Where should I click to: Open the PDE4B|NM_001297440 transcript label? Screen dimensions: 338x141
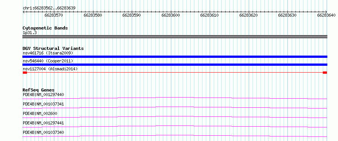click(43, 95)
